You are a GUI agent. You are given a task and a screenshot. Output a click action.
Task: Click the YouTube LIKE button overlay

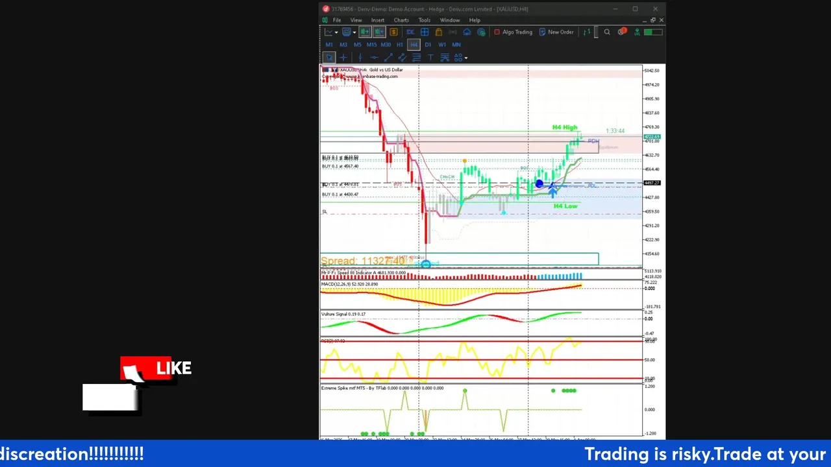156,368
